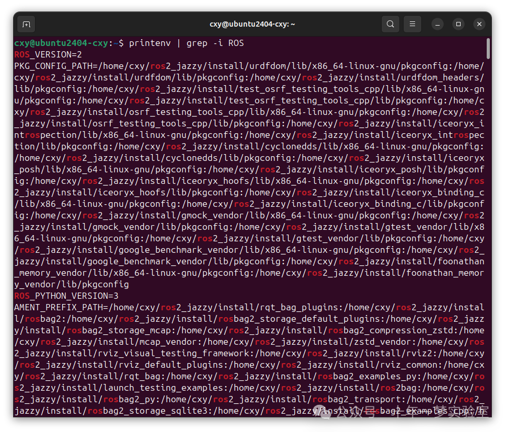The width and height of the screenshot is (505, 432).
Task: Click the PKG_CONFIG_PATH variable name
Action: [x=53, y=66]
